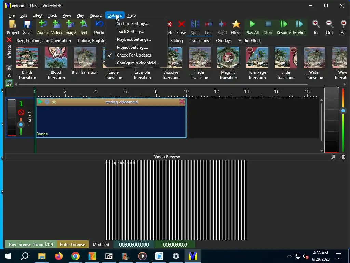Open Project Settings from Options menu
This screenshot has height=263, width=350.
132,47
